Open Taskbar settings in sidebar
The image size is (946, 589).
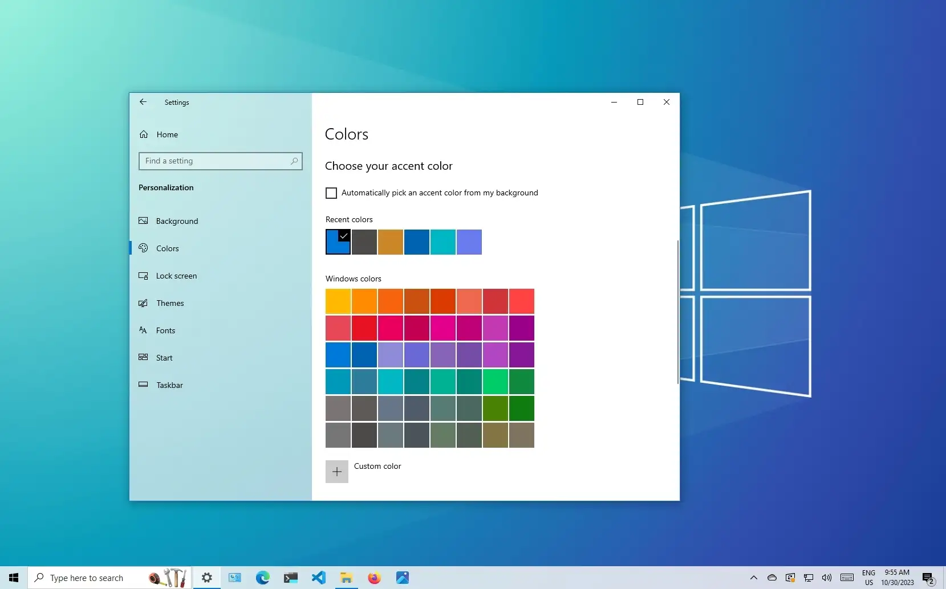[169, 385]
